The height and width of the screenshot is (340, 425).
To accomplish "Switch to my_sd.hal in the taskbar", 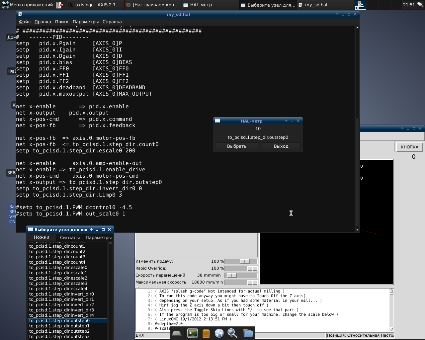I will (x=324, y=5).
